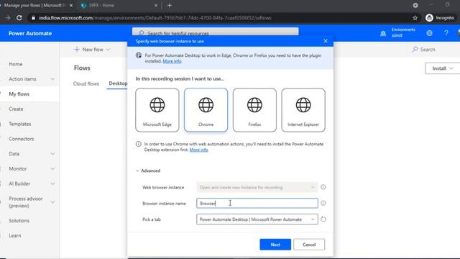Click the info icon beside Browser instance name
This screenshot has width=460, height=259.
coord(323,203)
